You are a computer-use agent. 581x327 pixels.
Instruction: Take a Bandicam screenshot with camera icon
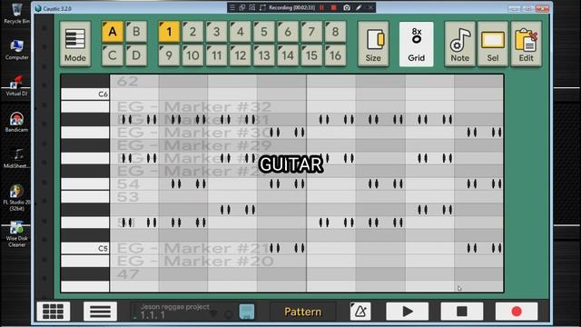[347, 7]
